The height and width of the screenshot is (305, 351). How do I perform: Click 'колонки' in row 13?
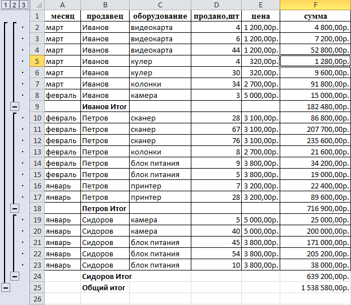click(160, 152)
